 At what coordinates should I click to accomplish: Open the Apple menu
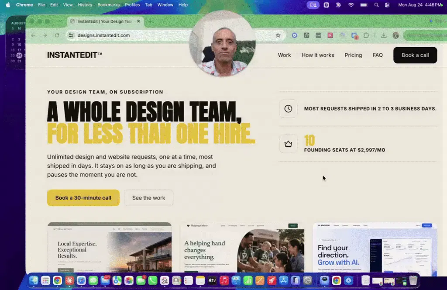[8, 5]
